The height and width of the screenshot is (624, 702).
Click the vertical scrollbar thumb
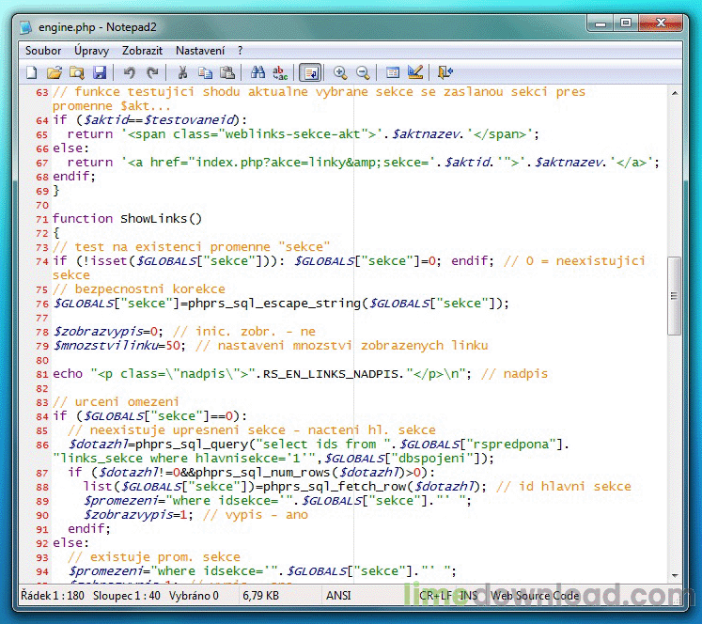(x=674, y=295)
